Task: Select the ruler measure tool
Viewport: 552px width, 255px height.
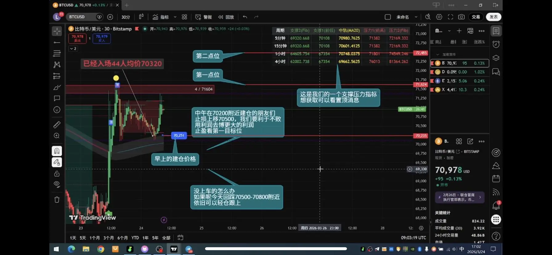Action: click(x=57, y=124)
